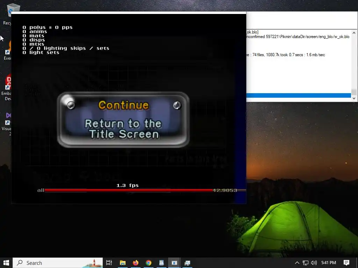Choose Return to the Title Screen

click(123, 129)
